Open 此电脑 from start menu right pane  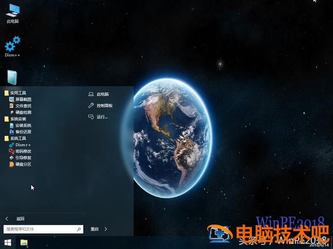pyautogui.click(x=98, y=94)
